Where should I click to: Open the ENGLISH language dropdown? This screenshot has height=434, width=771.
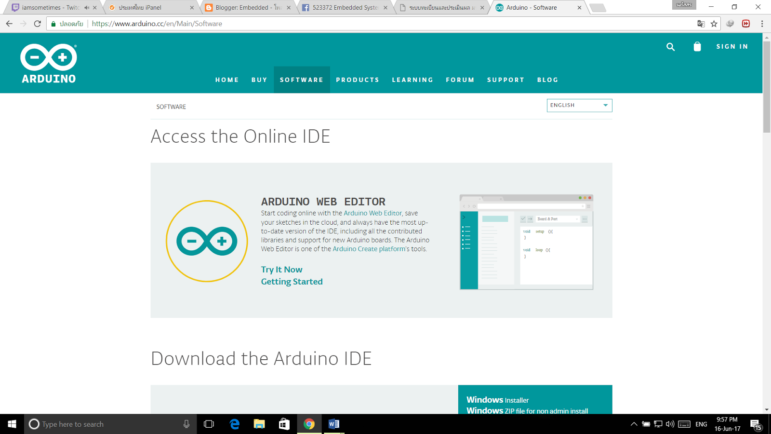pos(579,105)
